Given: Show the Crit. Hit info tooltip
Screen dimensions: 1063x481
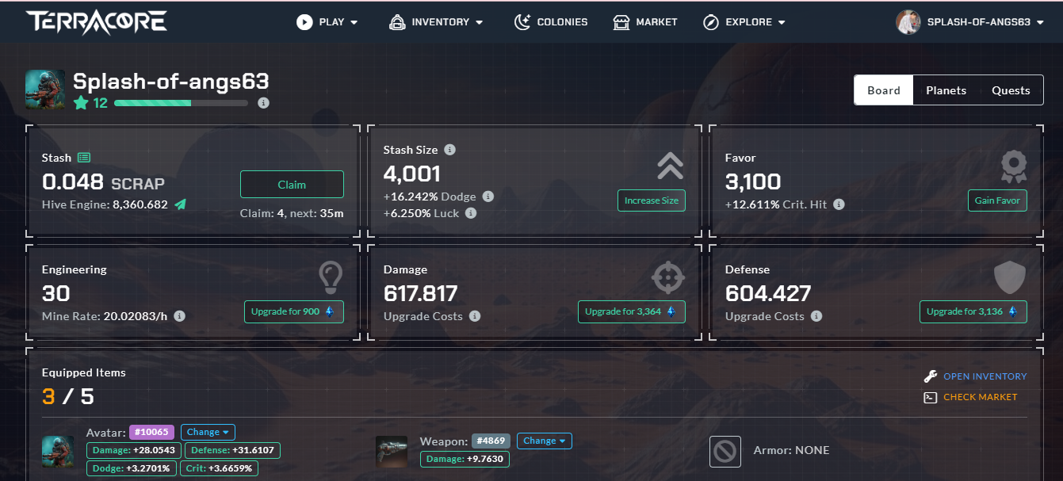Looking at the screenshot, I should [839, 204].
